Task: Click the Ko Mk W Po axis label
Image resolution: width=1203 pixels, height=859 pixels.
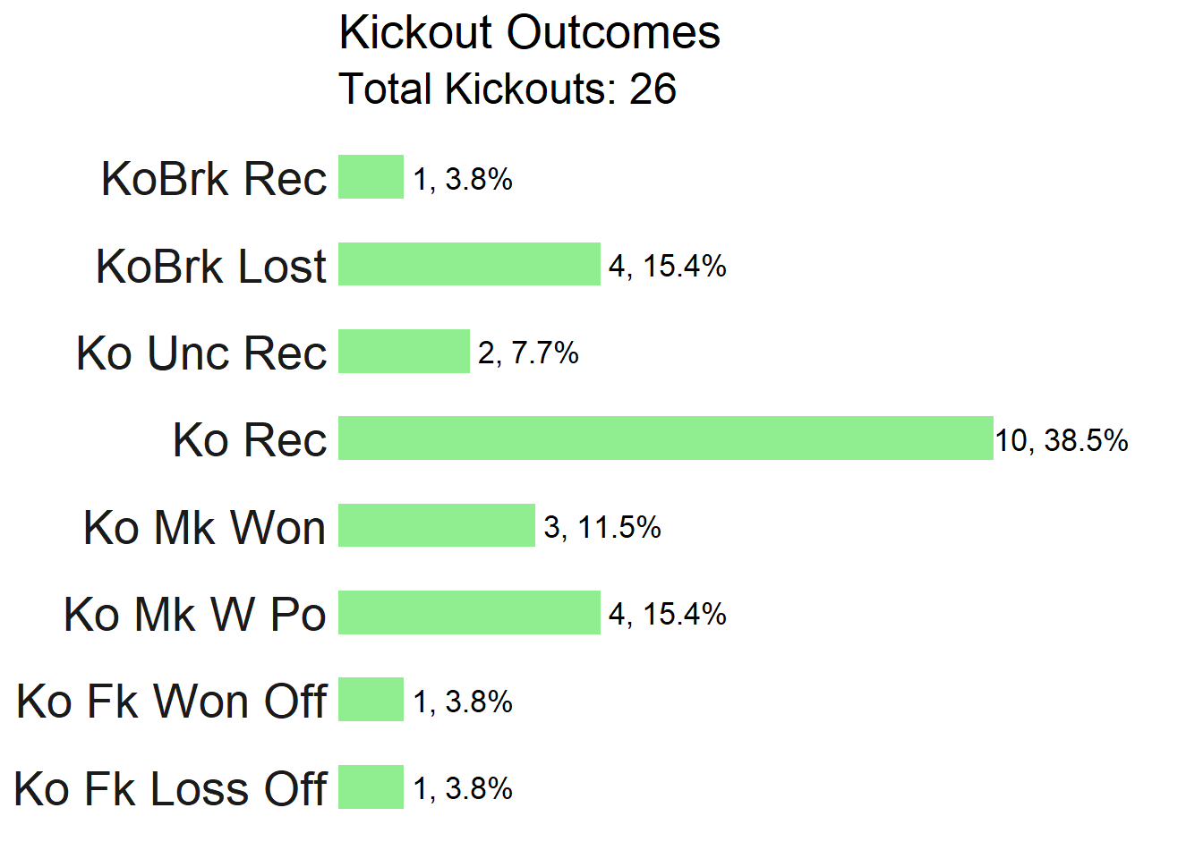Action: (x=195, y=615)
